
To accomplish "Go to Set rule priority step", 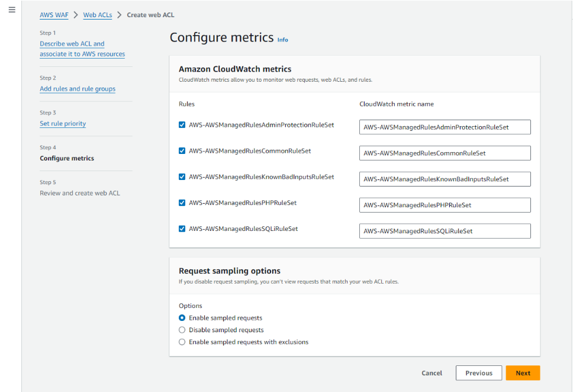I will 63,124.
